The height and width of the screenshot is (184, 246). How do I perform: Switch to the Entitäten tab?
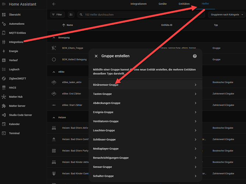click(x=184, y=4)
